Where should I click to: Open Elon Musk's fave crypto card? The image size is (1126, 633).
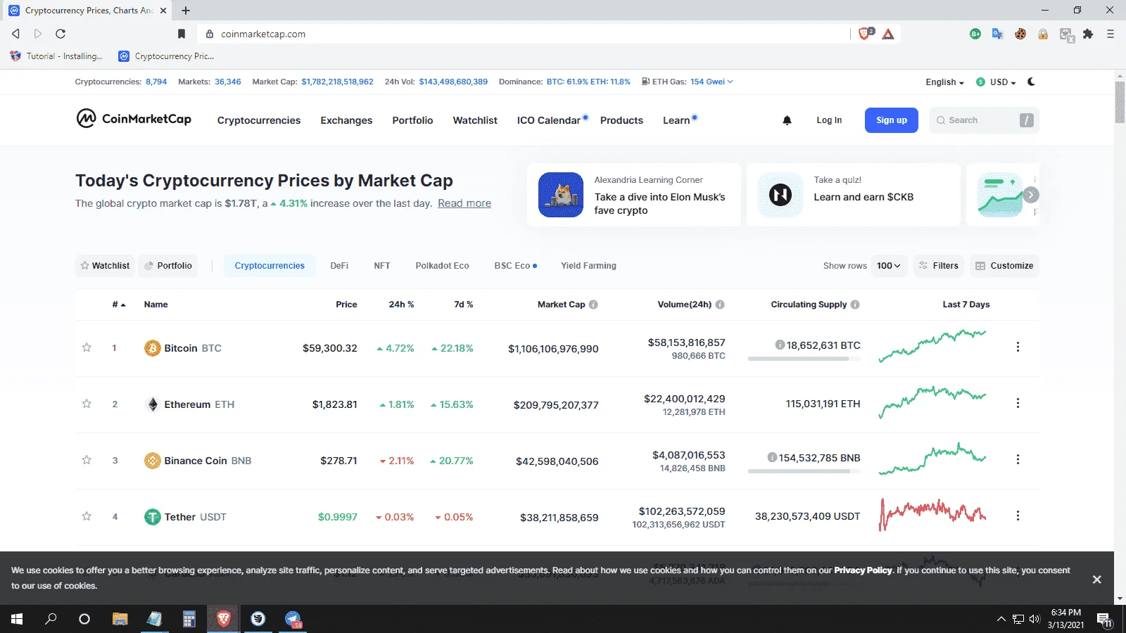click(x=633, y=195)
